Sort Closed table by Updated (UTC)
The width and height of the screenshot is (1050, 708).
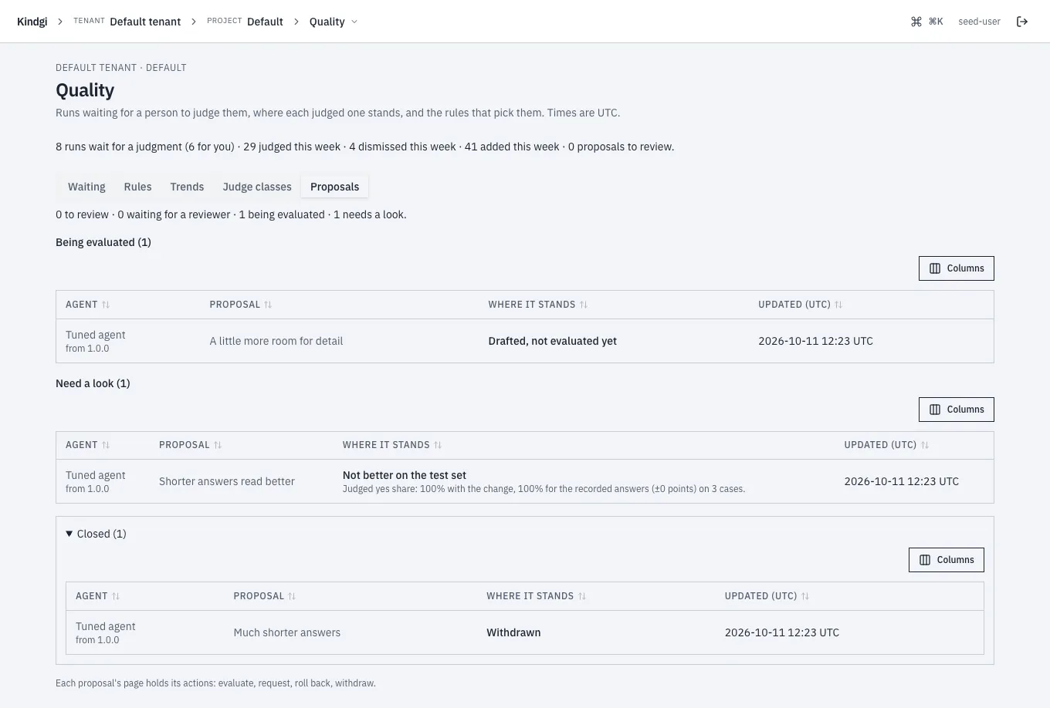[767, 596]
